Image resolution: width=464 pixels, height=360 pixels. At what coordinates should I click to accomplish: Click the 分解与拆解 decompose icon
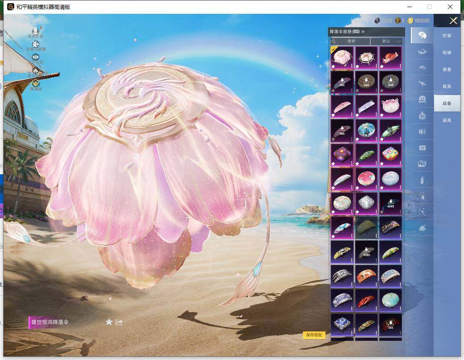point(36,44)
